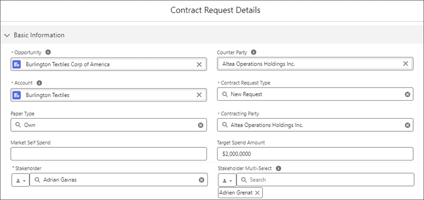Open Stakeholder object type dropdown
Viewport: 424px width, 200px height.
pyautogui.click(x=20, y=180)
